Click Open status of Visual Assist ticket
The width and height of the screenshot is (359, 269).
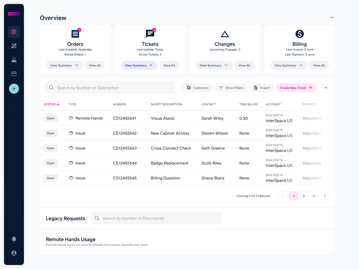click(51, 118)
